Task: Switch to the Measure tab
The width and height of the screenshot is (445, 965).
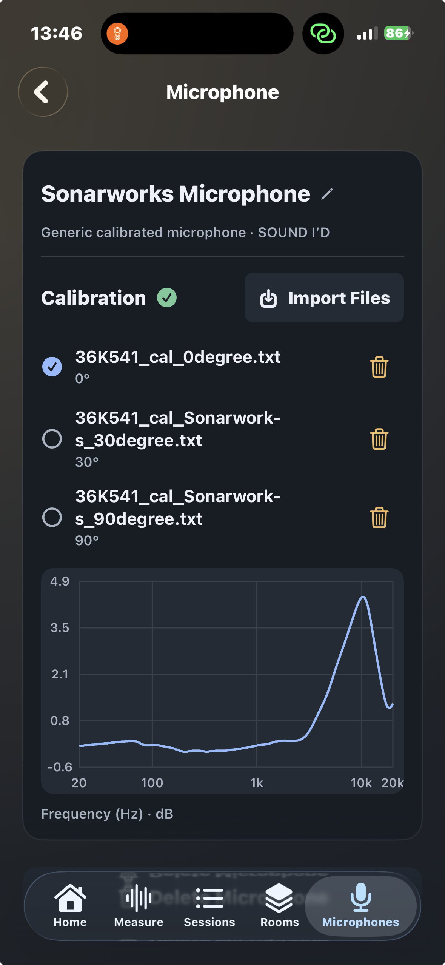Action: point(139,906)
